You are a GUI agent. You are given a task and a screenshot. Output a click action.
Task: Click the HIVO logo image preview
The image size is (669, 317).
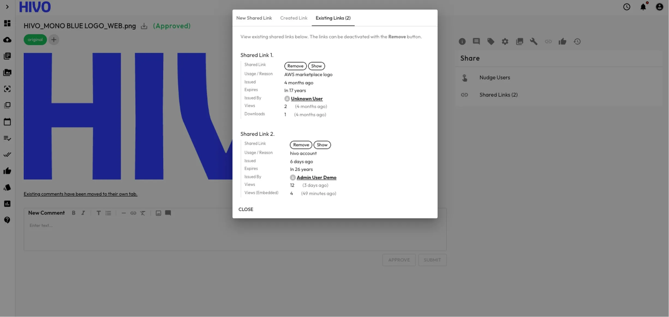(128, 116)
